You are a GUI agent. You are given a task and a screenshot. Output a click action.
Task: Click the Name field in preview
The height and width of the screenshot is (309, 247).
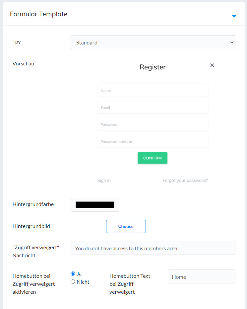tap(153, 91)
